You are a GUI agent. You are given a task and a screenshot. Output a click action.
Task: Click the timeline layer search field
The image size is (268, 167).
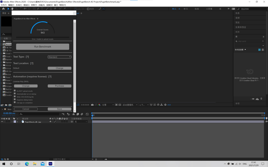coord(39,114)
